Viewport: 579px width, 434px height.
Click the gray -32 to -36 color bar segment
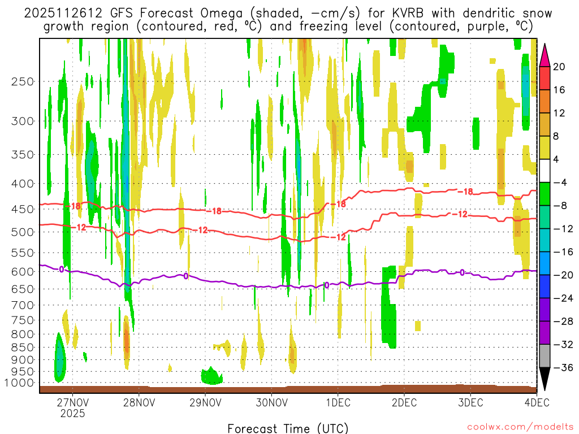click(x=545, y=356)
